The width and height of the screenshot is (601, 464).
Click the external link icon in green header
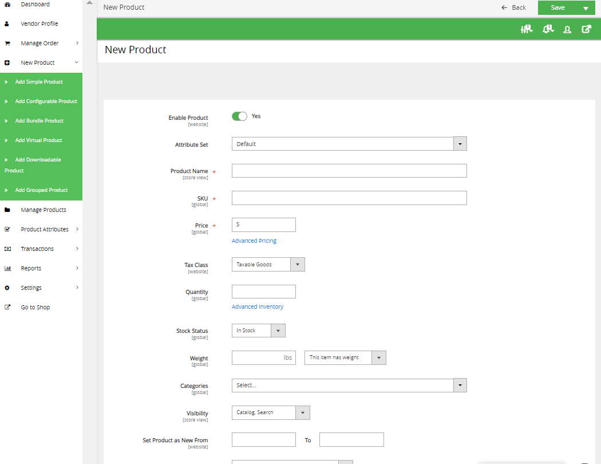pyautogui.click(x=586, y=29)
